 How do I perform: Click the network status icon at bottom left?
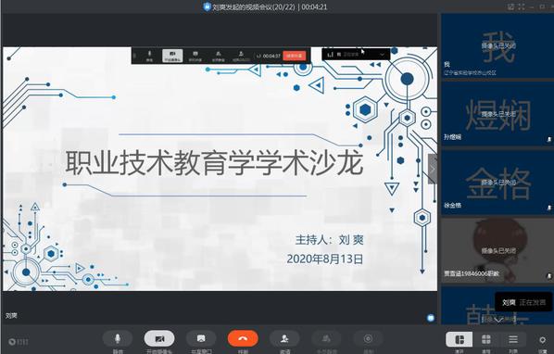point(18,342)
